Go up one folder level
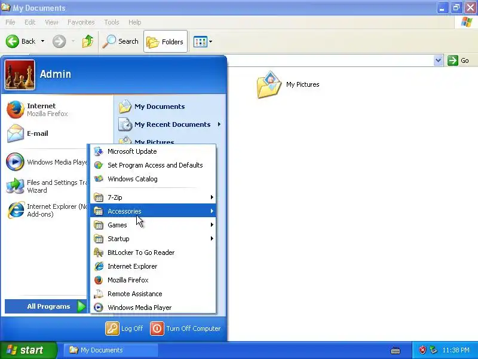Image resolution: width=478 pixels, height=359 pixels. click(x=88, y=41)
